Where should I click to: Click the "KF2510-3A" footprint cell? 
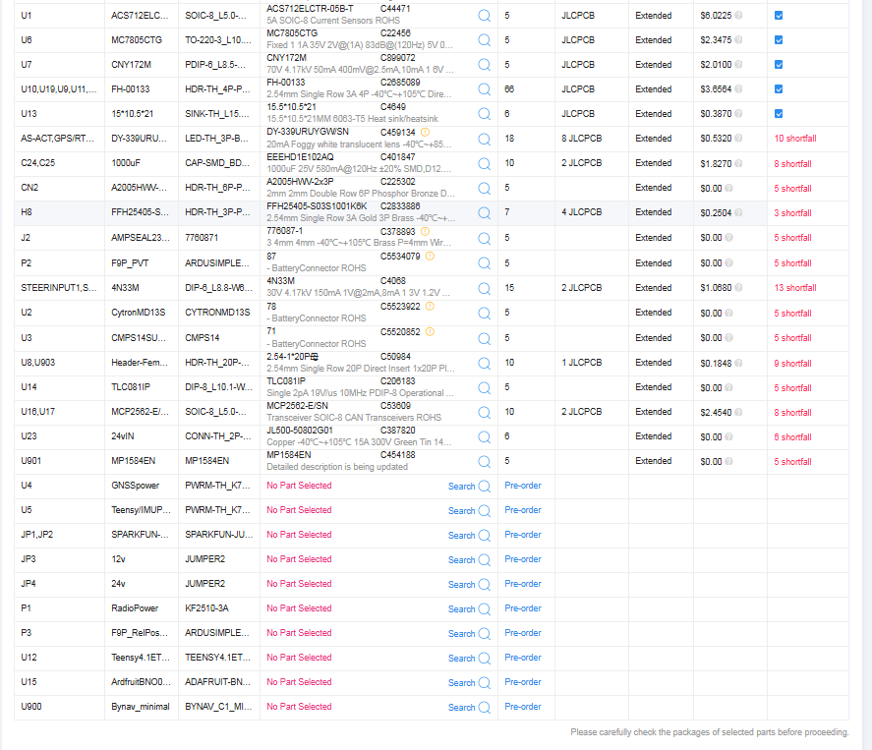tap(206, 608)
